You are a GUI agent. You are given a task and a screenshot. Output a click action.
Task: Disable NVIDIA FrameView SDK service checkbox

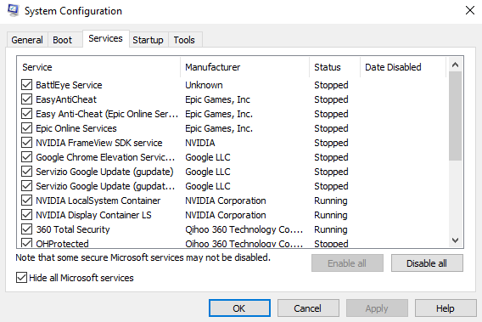tap(27, 143)
